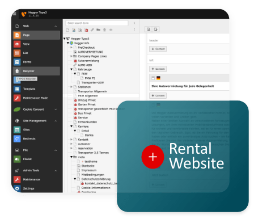Expand the Kontakt tree node

(x=71, y=140)
